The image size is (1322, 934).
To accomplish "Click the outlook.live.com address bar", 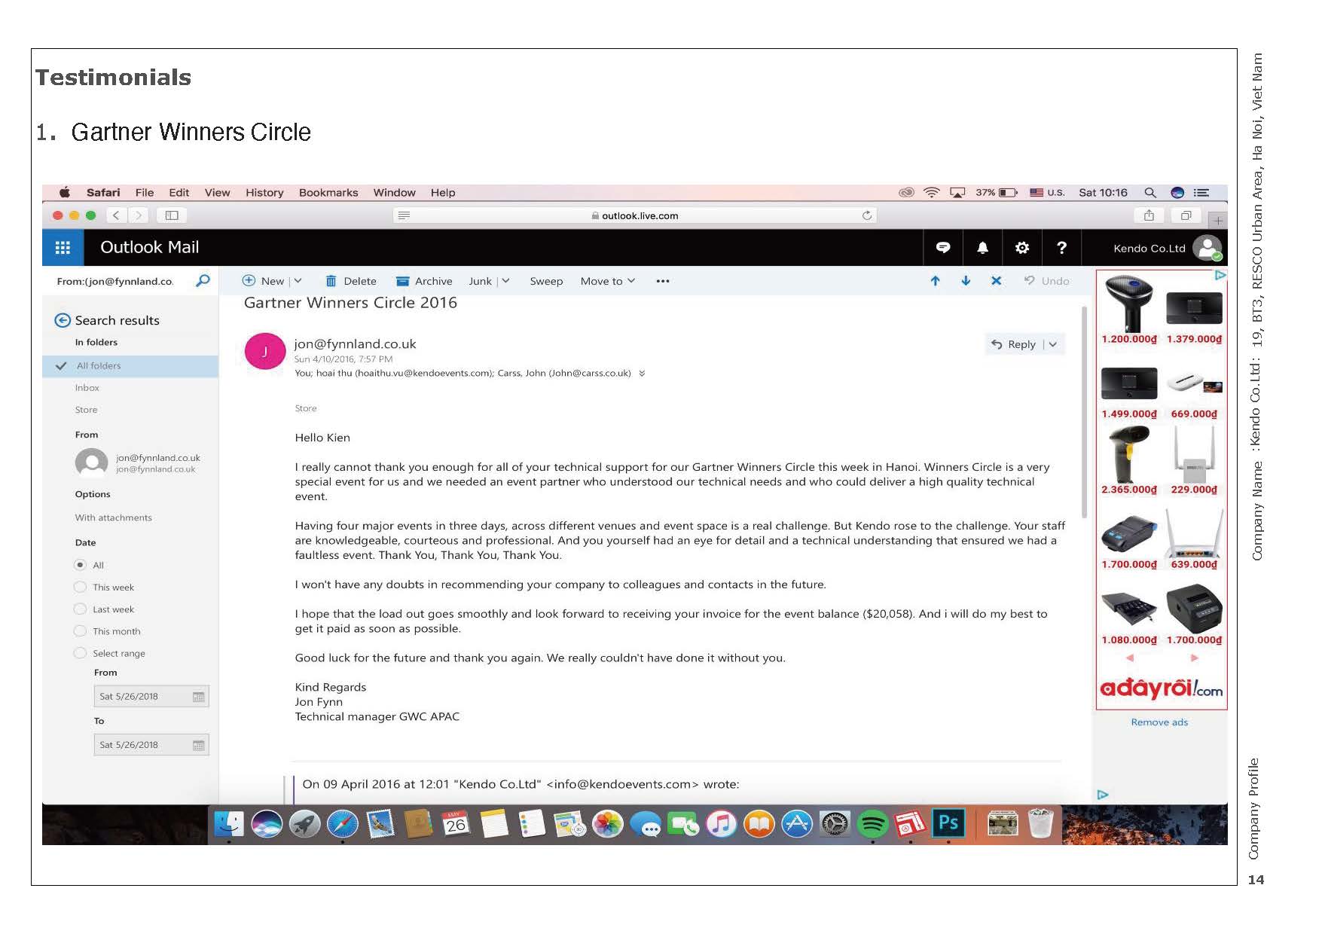I will [x=635, y=215].
